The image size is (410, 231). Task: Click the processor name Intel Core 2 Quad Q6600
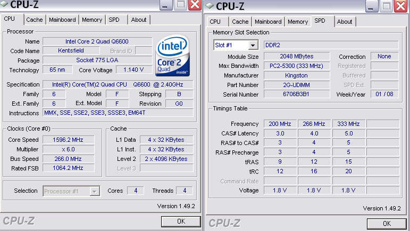[97, 41]
